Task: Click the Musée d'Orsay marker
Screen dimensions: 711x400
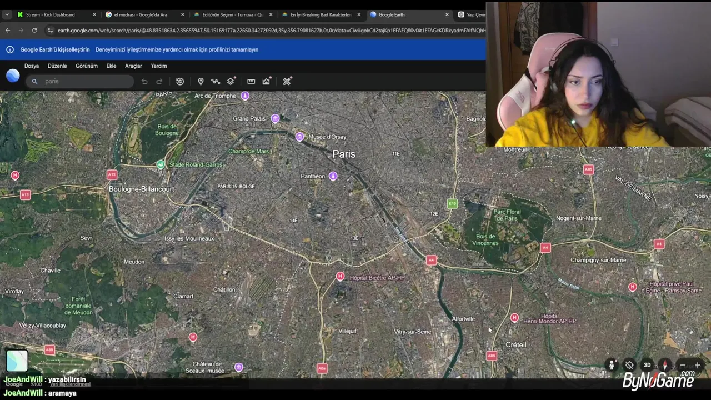Action: [300, 137]
